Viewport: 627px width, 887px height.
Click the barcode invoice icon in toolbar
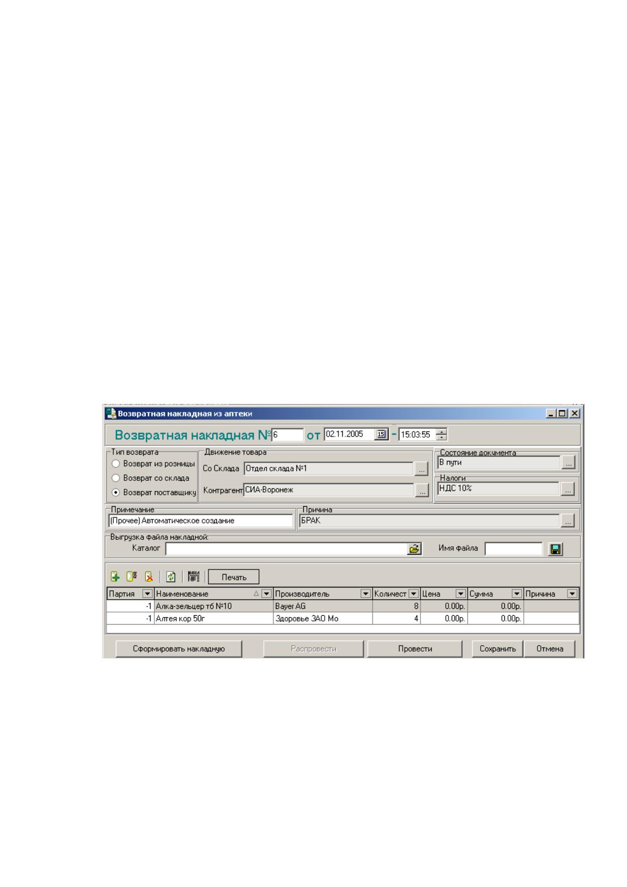194,577
